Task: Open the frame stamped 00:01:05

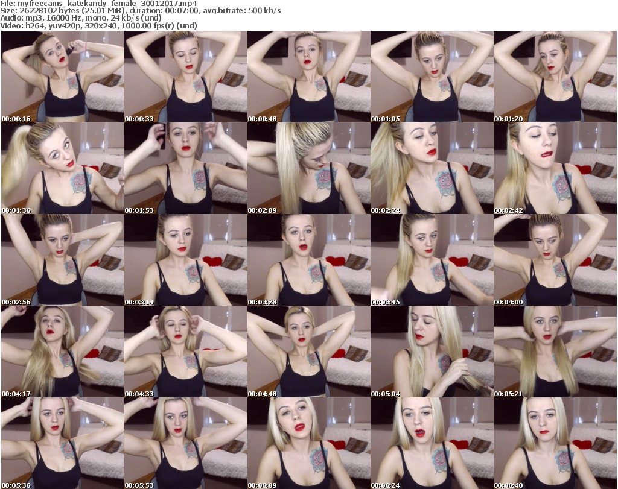Action: 432,77
